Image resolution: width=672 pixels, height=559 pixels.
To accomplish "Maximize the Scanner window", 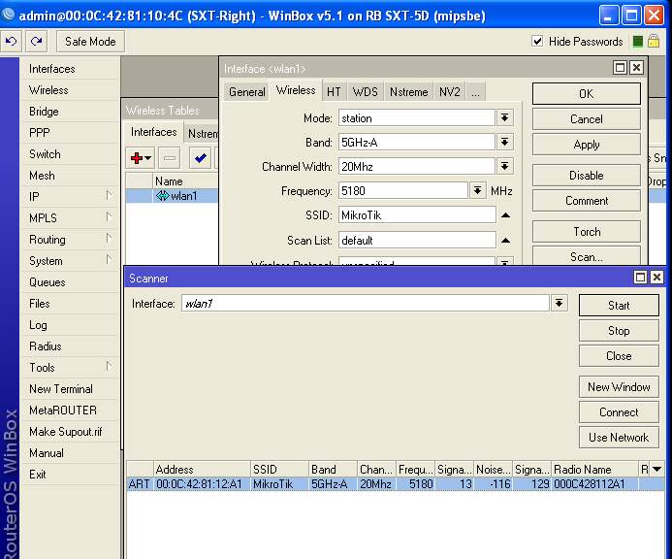I will point(640,278).
